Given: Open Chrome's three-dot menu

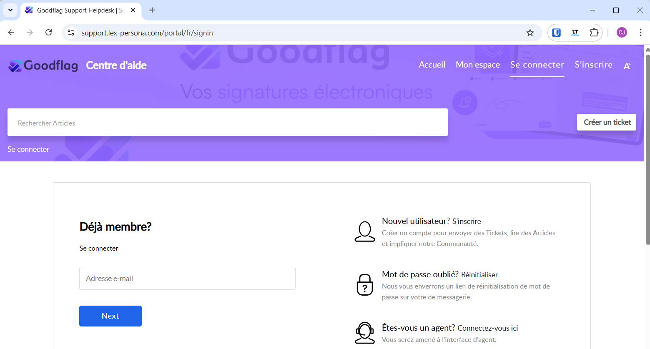Looking at the screenshot, I should coord(640,33).
